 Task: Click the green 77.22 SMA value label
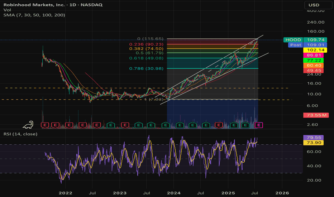pyautogui.click(x=314, y=60)
